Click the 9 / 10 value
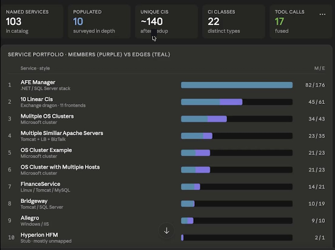 tap(318, 220)
